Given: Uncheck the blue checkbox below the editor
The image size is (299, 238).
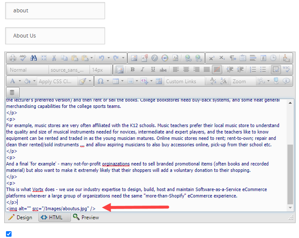Looking at the screenshot, I should point(9,234).
